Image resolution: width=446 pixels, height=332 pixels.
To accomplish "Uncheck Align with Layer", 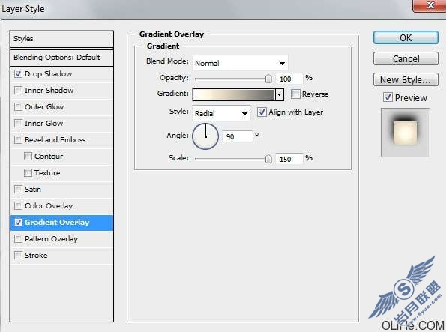I will (262, 112).
